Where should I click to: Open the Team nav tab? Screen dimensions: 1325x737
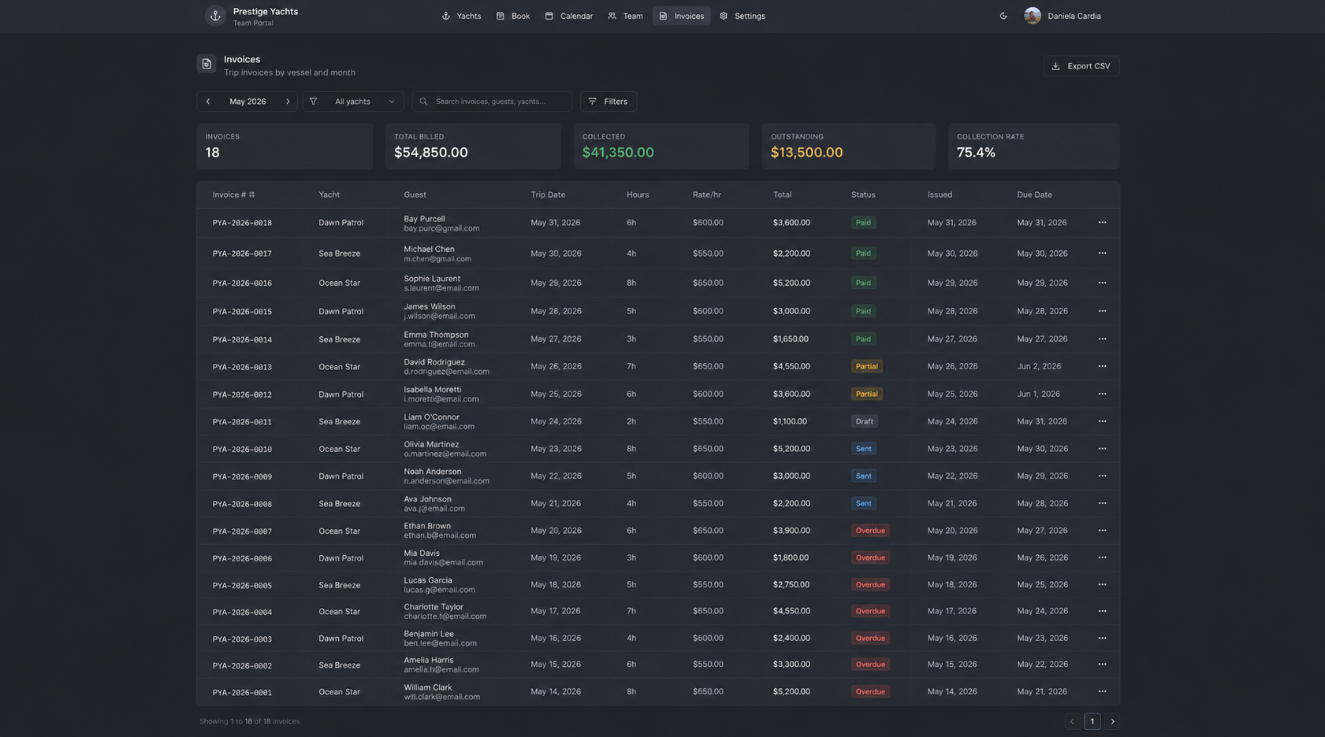pyautogui.click(x=626, y=16)
